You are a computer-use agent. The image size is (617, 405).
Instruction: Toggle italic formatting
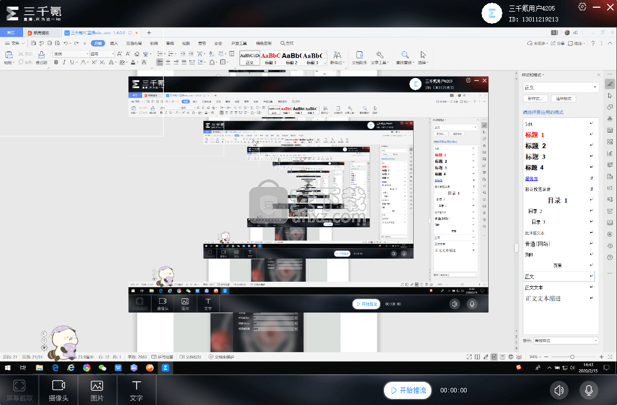64,62
